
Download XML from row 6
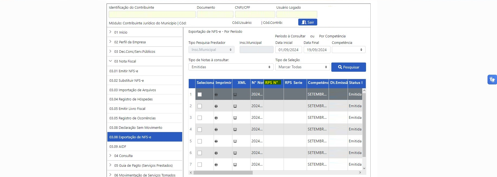coord(235,153)
